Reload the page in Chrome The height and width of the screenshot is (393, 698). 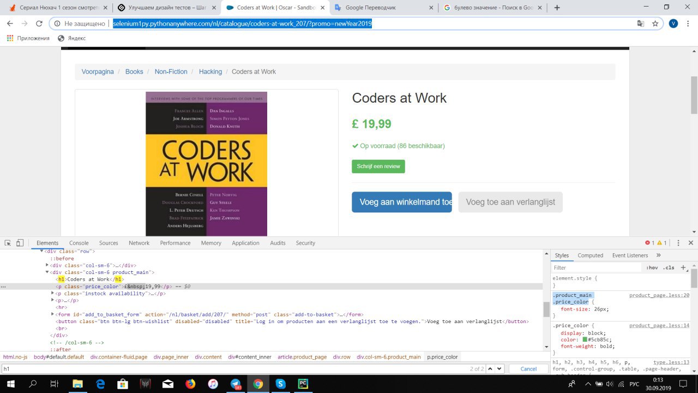pyautogui.click(x=39, y=23)
